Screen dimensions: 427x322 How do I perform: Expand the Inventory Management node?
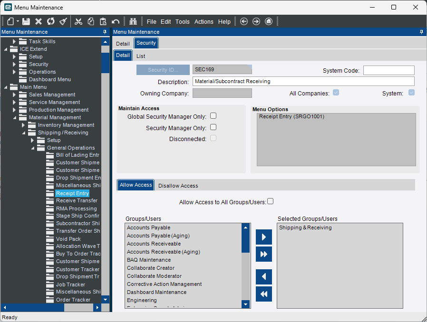[23, 125]
